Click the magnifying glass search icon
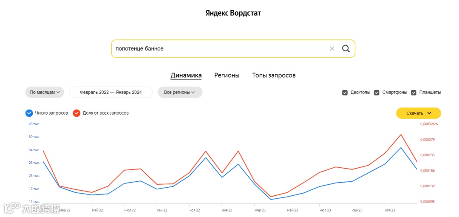The height and width of the screenshot is (217, 459). coord(346,48)
